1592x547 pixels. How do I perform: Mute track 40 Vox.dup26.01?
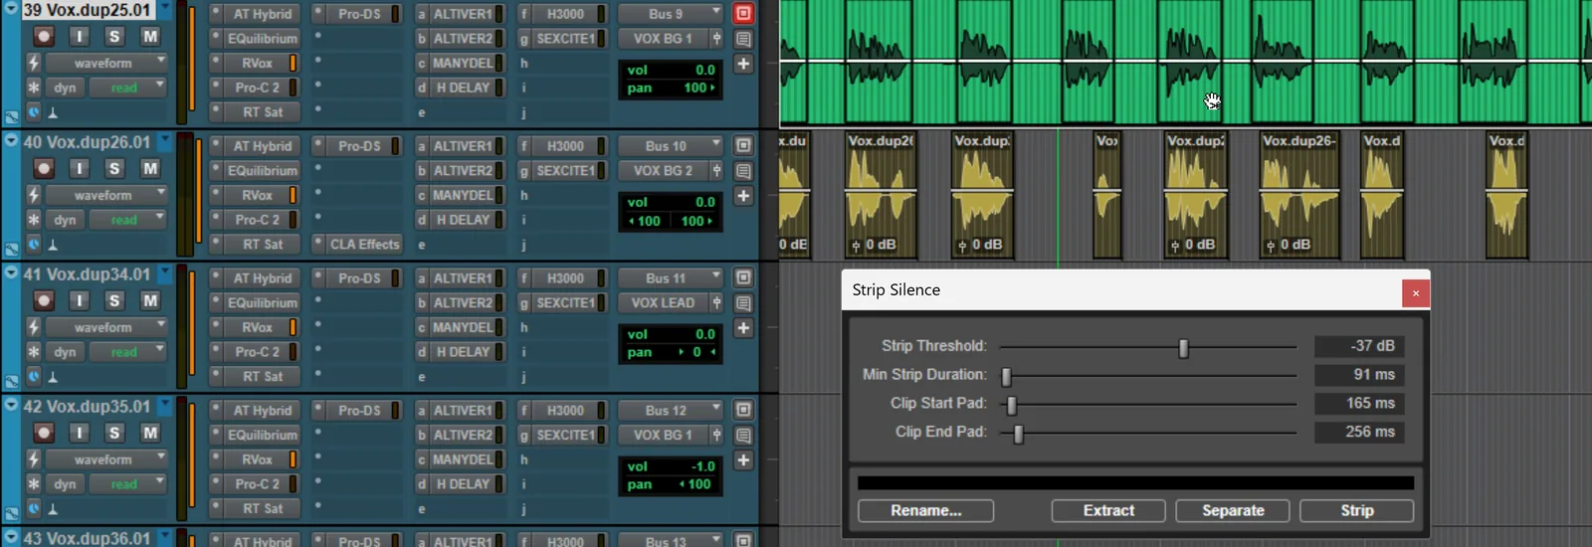pos(150,169)
